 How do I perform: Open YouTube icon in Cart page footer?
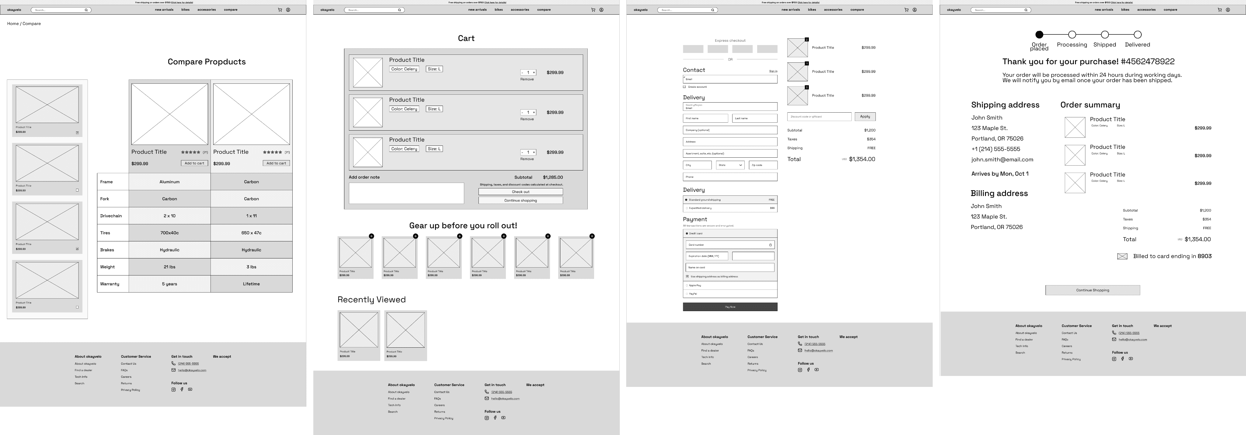pos(503,418)
